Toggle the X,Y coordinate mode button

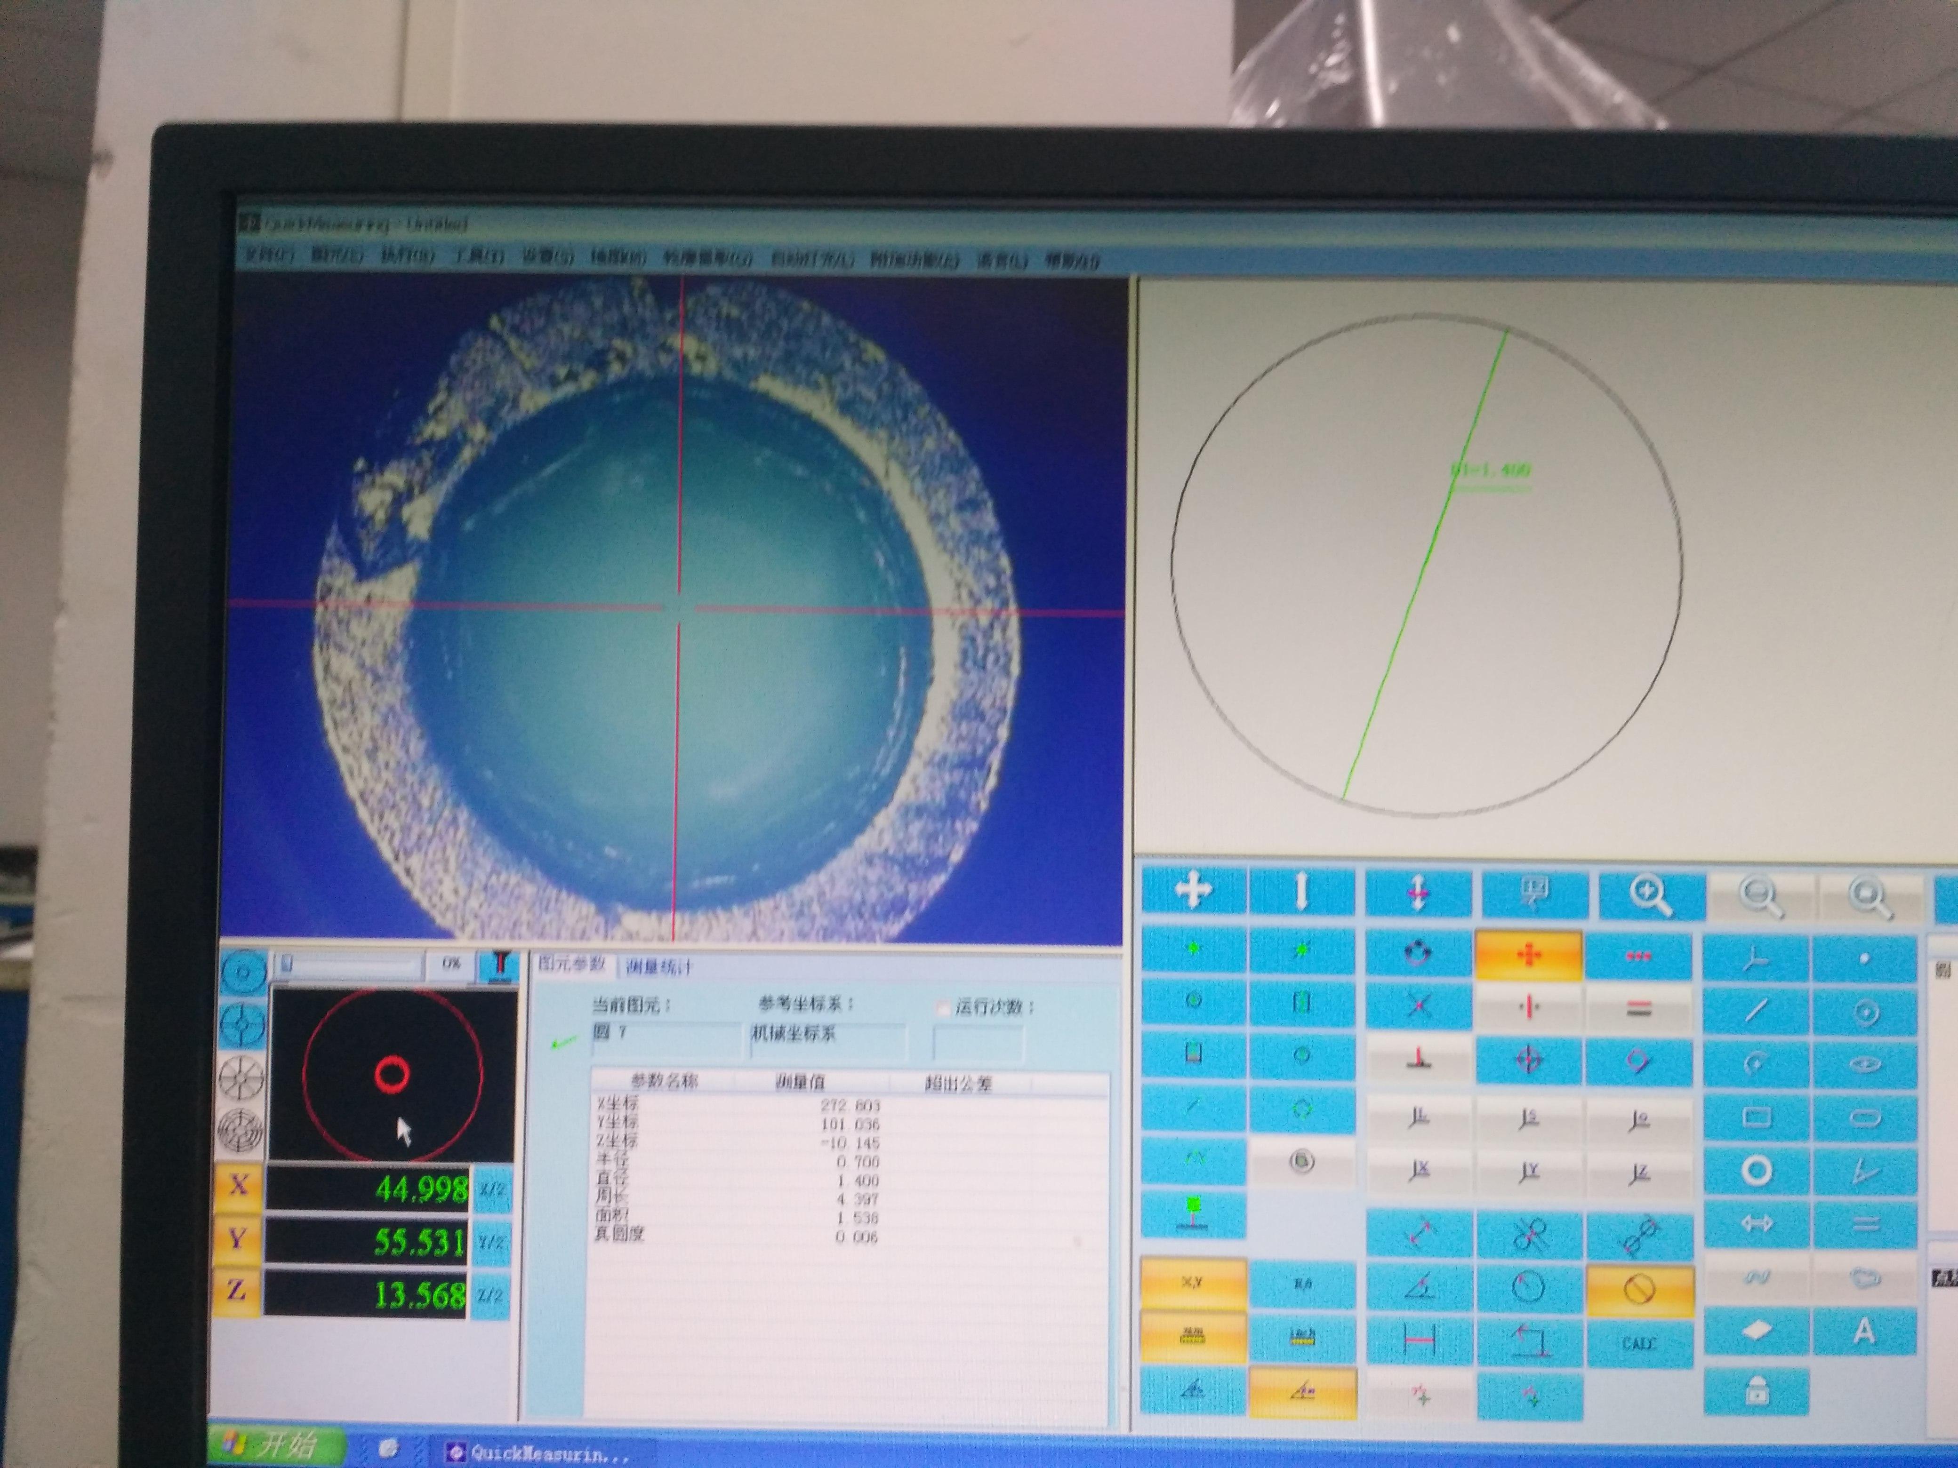(1192, 1283)
